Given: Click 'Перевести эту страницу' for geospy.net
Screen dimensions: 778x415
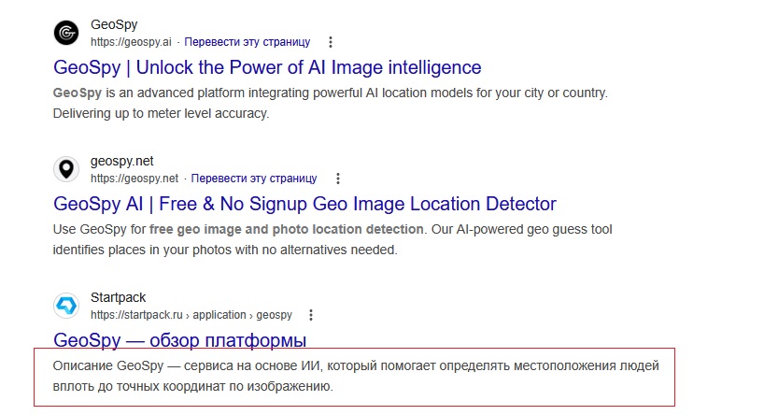Looking at the screenshot, I should (x=254, y=179).
